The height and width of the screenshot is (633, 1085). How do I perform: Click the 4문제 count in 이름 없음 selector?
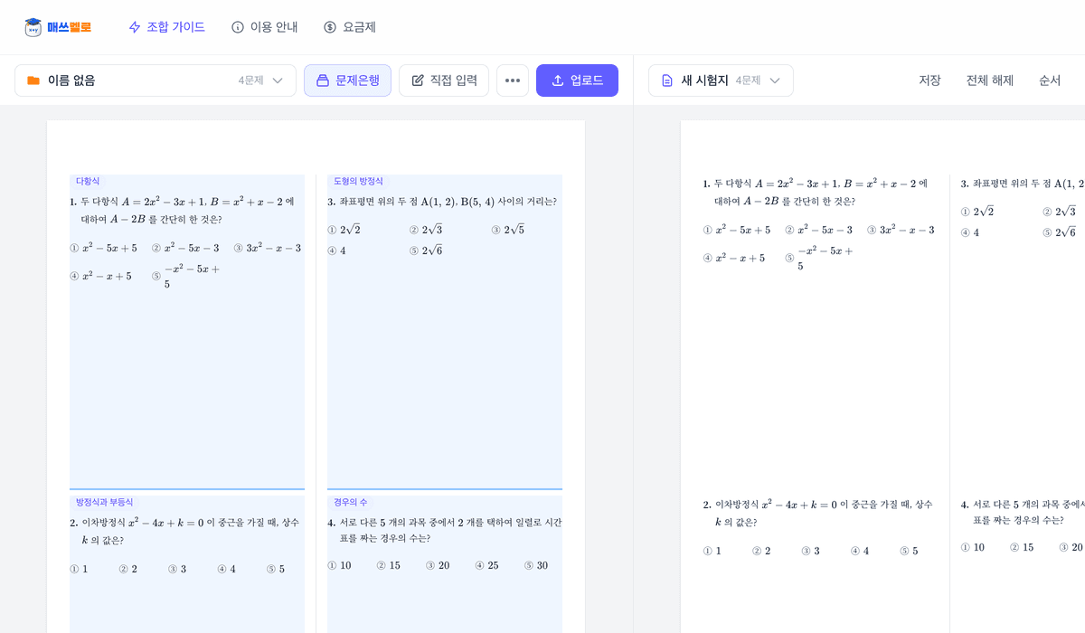pos(250,80)
